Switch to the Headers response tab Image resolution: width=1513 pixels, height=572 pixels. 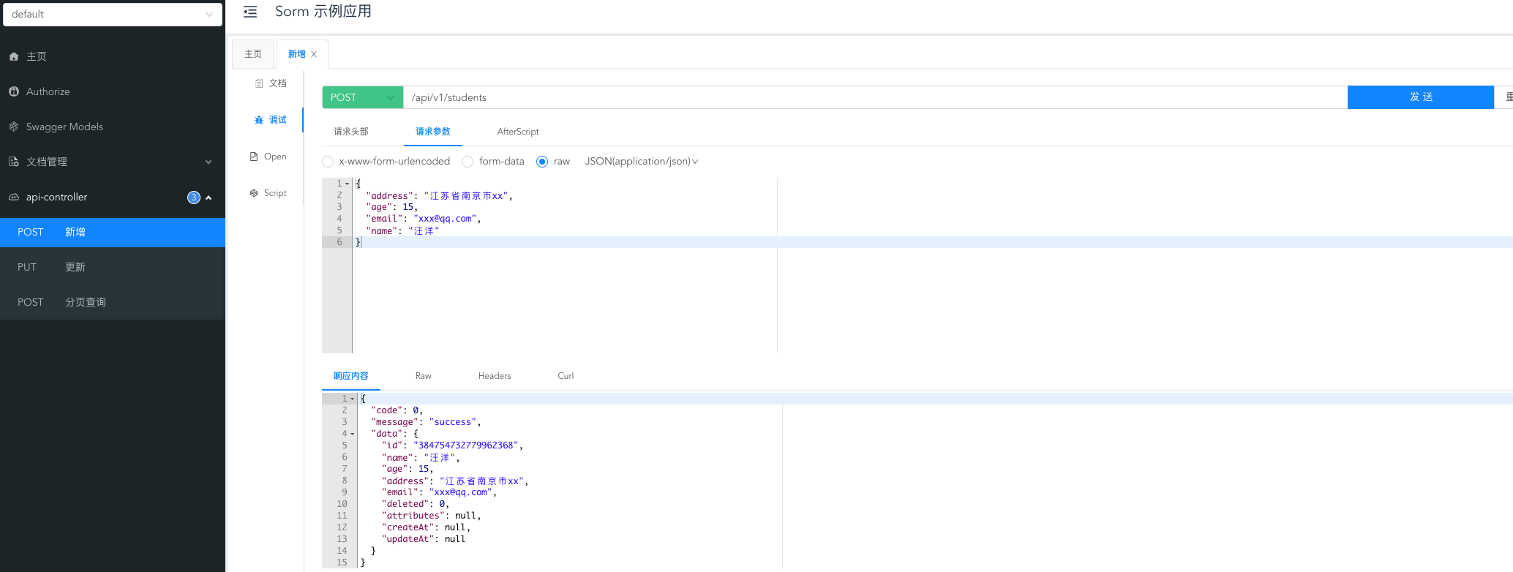pyautogui.click(x=495, y=376)
